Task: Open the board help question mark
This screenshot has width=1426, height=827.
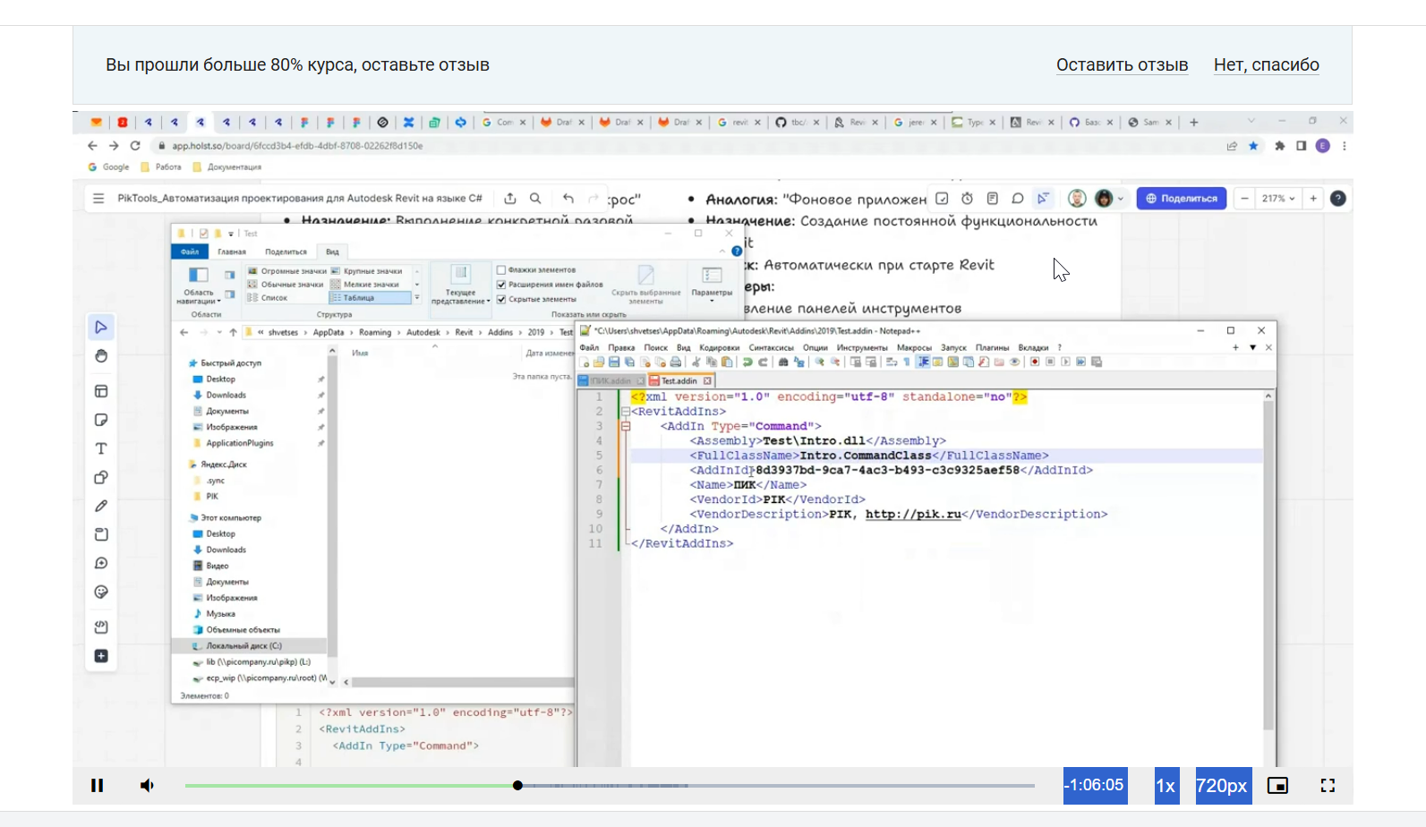Action: click(x=1338, y=199)
